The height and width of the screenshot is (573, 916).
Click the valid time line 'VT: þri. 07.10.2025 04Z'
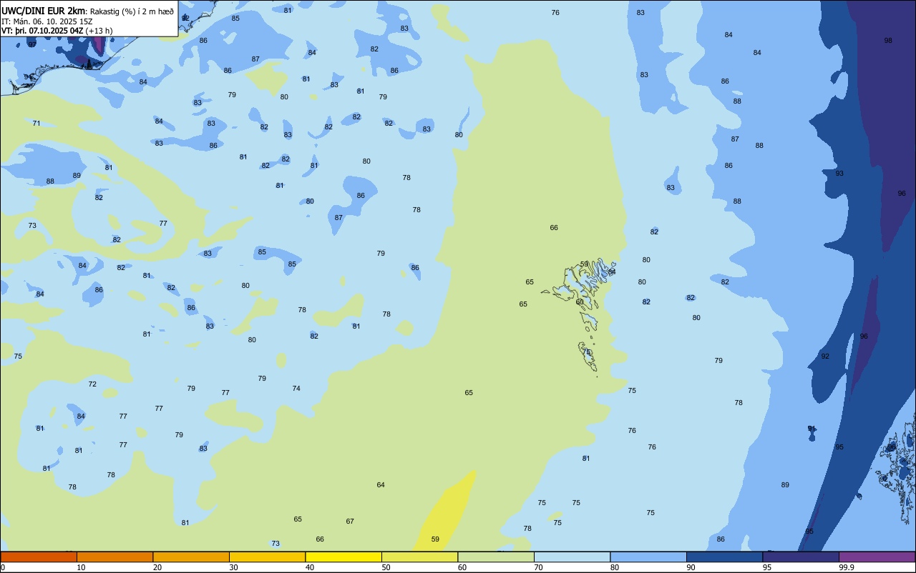[42, 31]
